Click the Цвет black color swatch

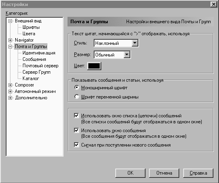tap(94, 66)
